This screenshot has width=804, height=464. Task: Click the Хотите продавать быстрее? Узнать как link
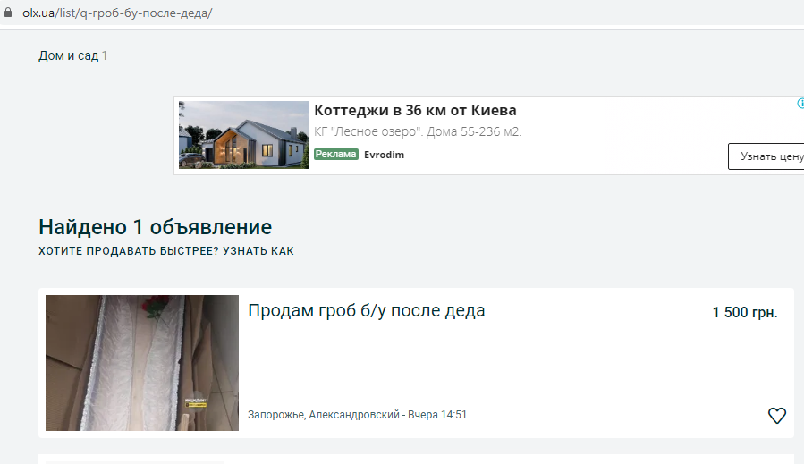point(166,251)
